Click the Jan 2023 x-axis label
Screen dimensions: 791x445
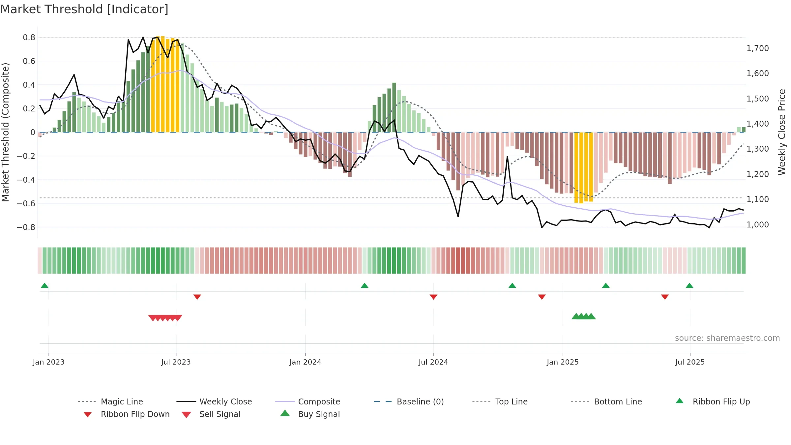click(49, 362)
